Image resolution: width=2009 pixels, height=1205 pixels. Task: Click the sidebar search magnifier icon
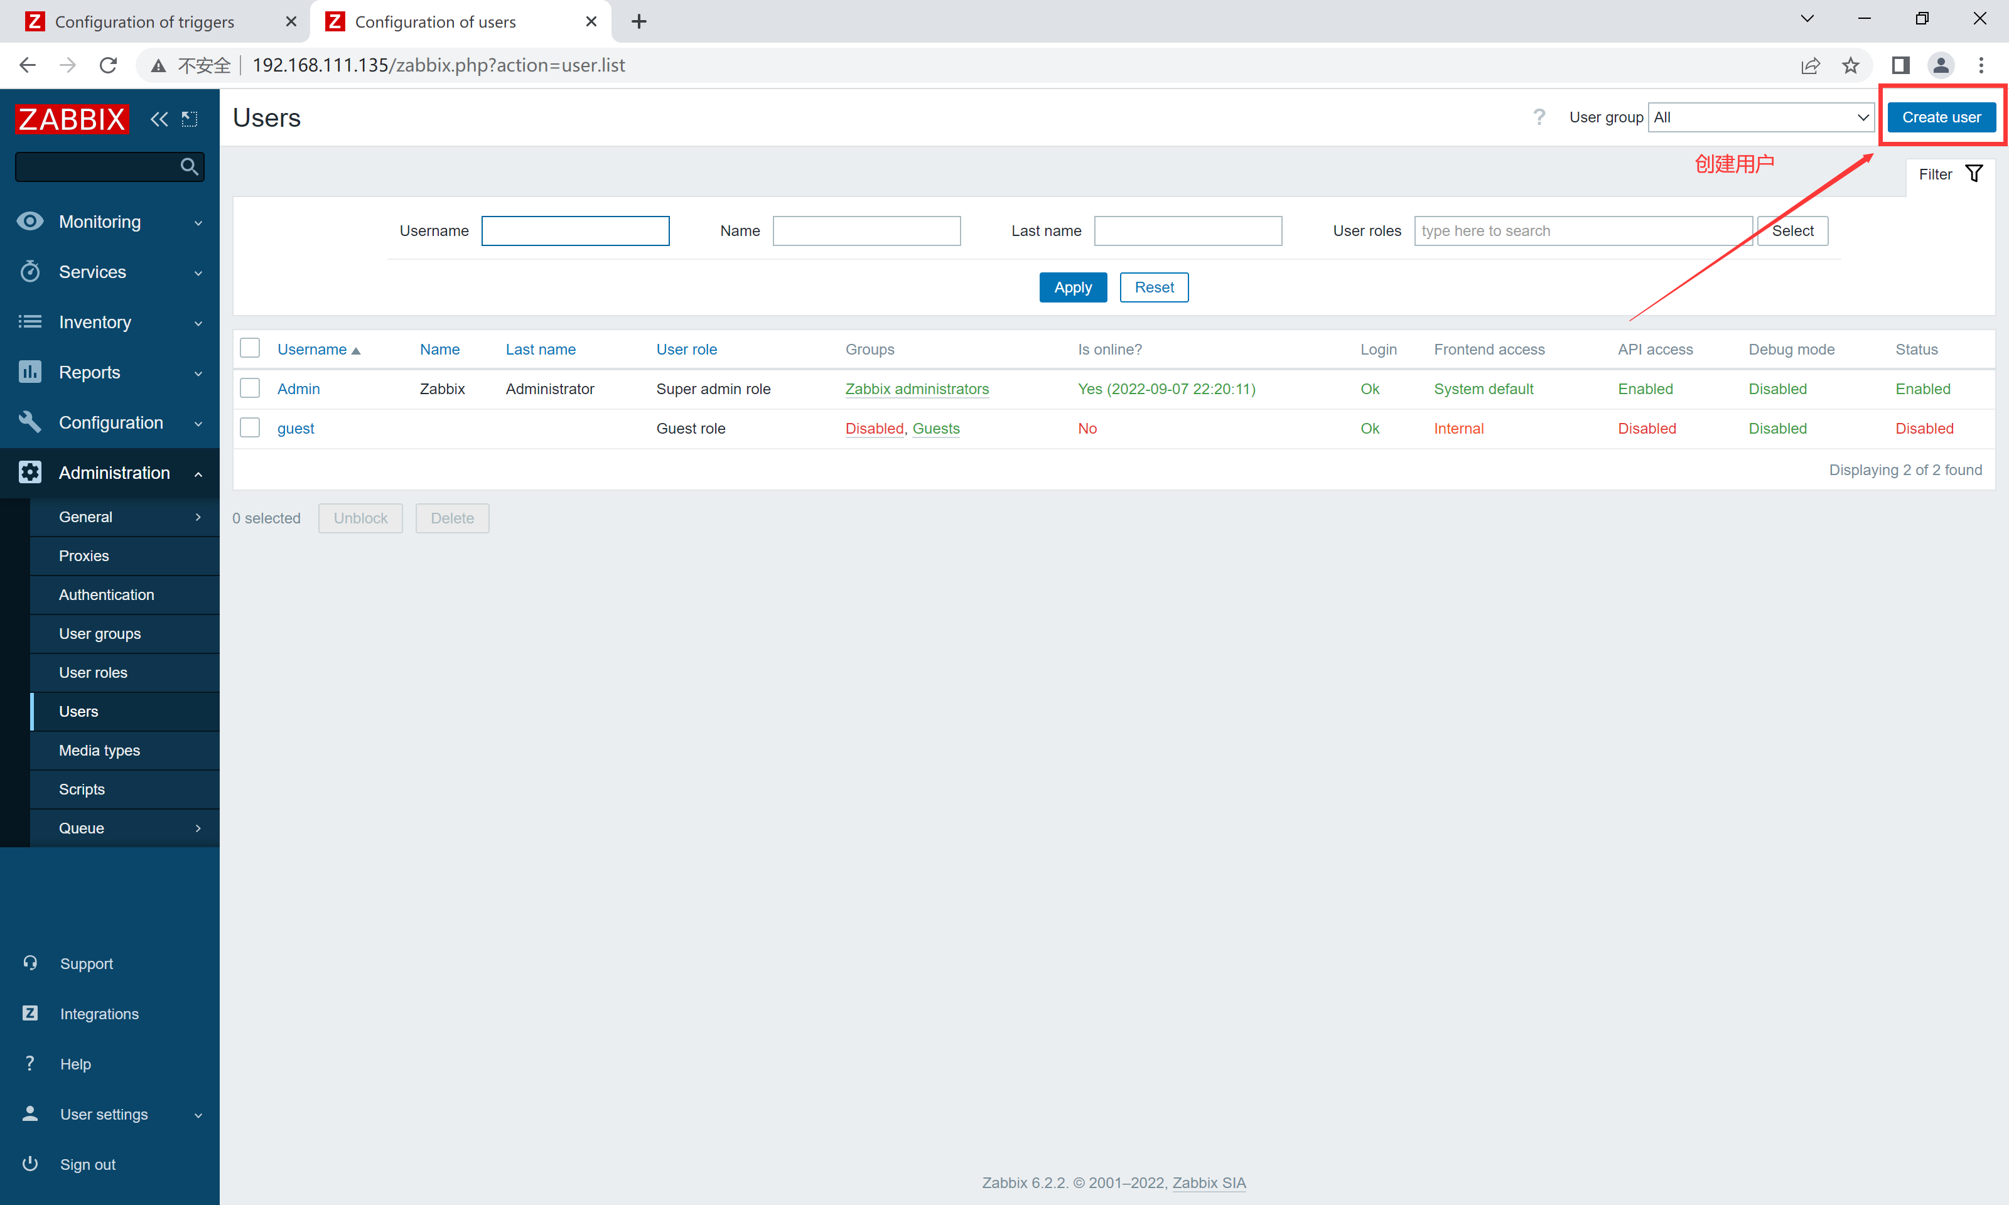pyautogui.click(x=189, y=166)
